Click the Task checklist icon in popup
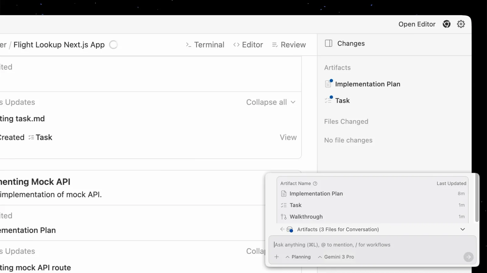This screenshot has height=273, width=487. (283, 205)
